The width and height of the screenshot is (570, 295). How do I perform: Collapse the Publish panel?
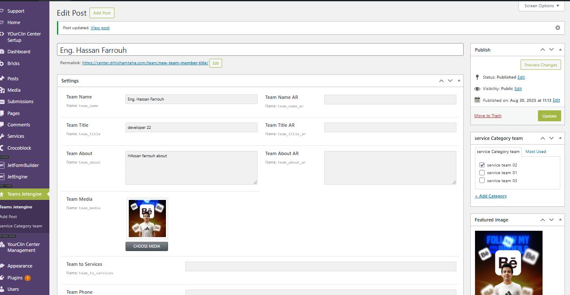(x=560, y=50)
